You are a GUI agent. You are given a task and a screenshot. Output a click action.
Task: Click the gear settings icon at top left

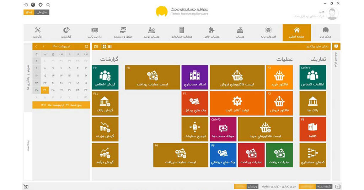tap(41, 5)
